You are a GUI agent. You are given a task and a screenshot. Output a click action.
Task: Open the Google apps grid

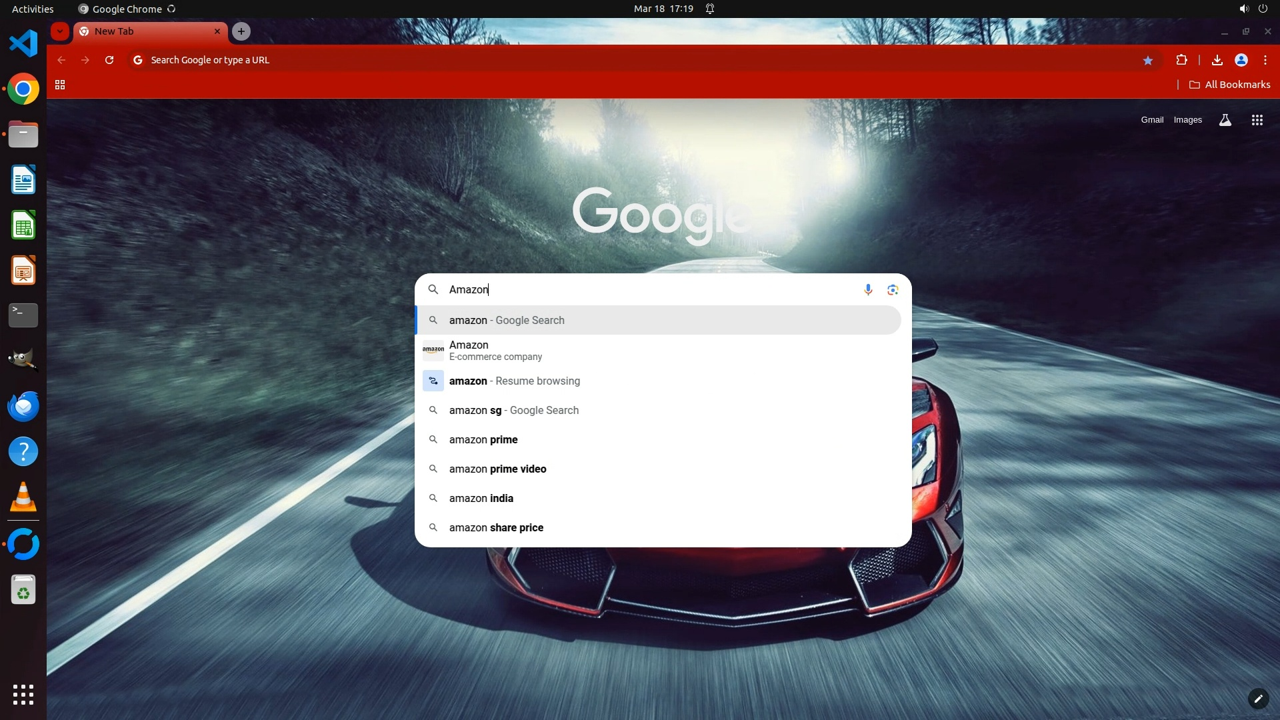(1257, 120)
